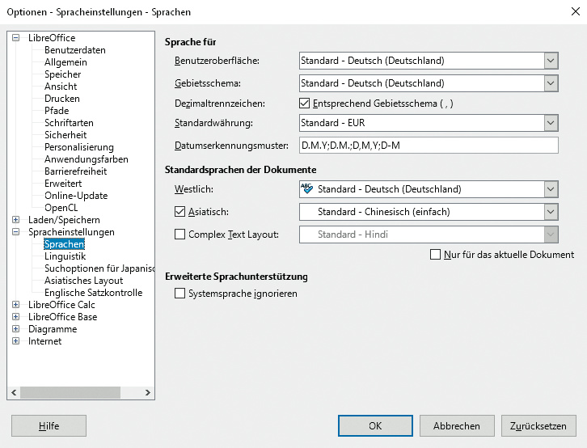Open the Standardwährung dropdown
The height and width of the screenshot is (448, 587).
pos(551,123)
